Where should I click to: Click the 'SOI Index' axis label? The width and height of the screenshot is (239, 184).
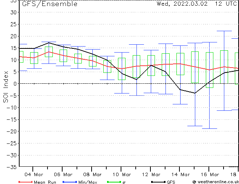[x=6, y=87]
